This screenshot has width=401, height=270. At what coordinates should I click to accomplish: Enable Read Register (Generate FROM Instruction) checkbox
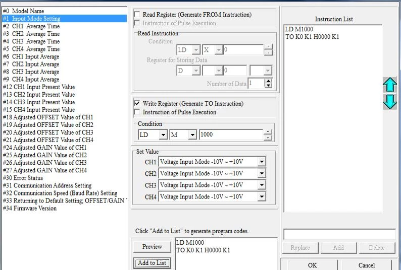pos(137,15)
